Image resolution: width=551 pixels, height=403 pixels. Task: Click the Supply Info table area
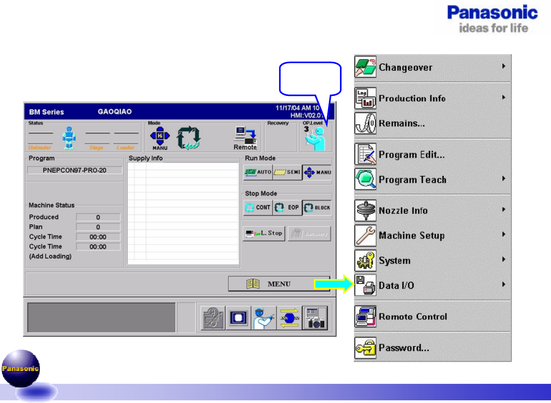click(x=183, y=214)
